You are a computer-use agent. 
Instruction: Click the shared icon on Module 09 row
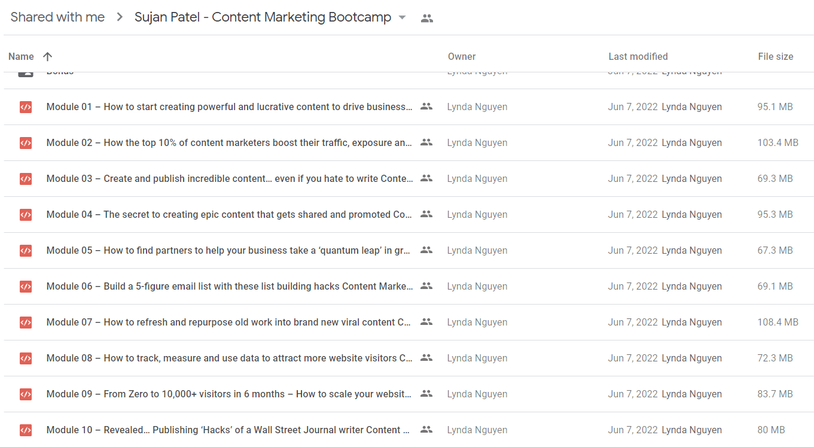pos(426,394)
